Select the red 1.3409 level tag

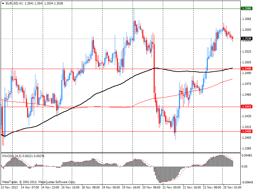click(246, 131)
